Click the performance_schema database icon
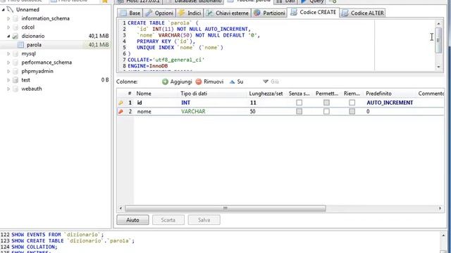This screenshot has height=253, width=451. click(x=16, y=63)
